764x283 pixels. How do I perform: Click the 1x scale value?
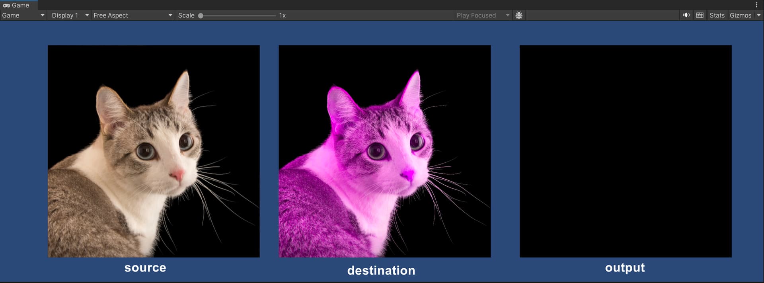click(283, 15)
